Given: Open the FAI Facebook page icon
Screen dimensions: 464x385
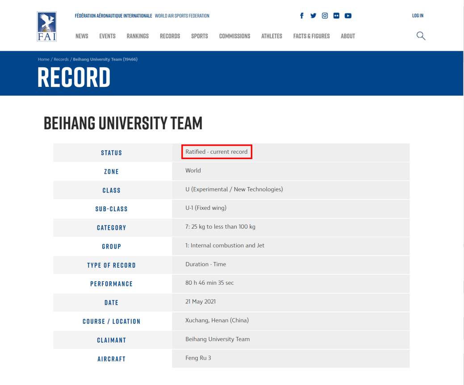Looking at the screenshot, I should click(301, 16).
